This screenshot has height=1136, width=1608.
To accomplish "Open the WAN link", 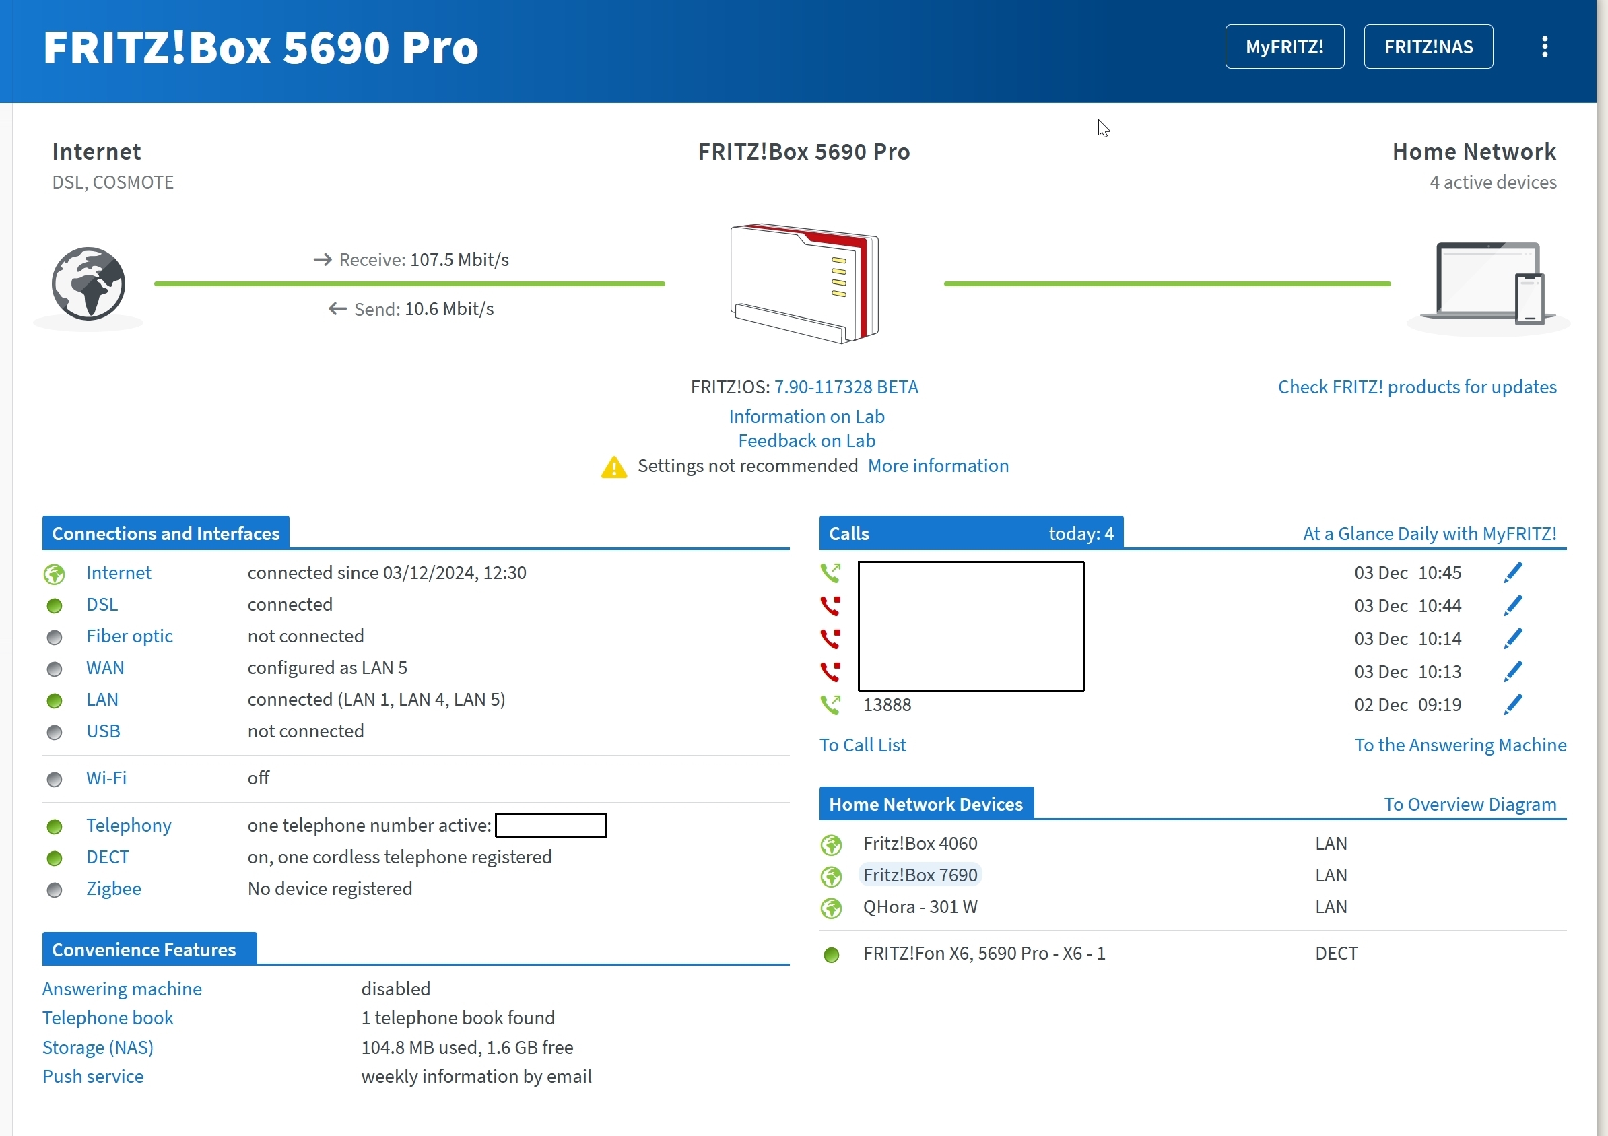I will pos(105,668).
